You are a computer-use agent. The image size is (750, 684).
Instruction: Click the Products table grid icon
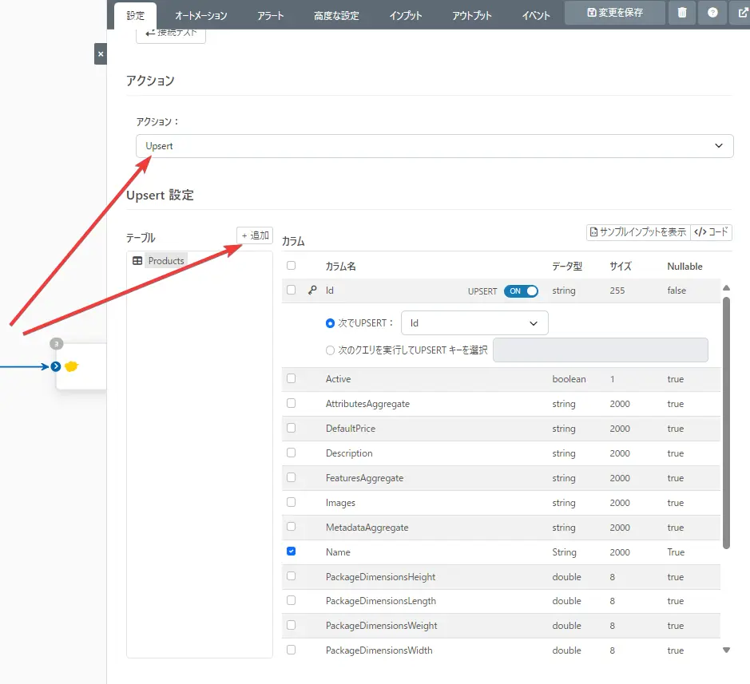pyautogui.click(x=137, y=260)
